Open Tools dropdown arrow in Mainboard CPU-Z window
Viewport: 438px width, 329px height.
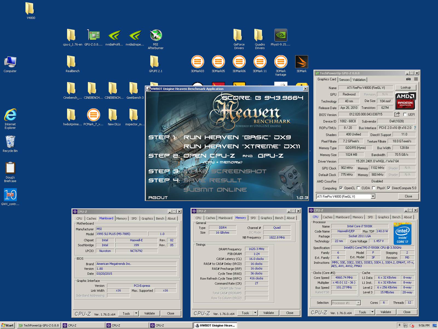coord(136,313)
